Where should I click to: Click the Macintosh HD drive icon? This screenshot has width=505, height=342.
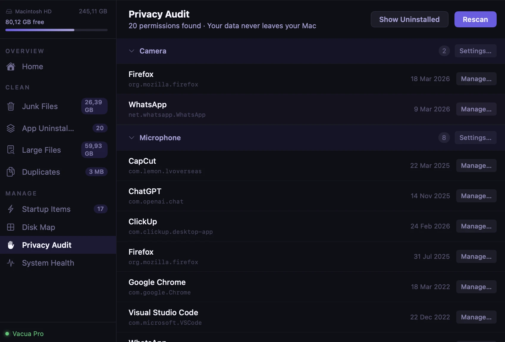[9, 12]
